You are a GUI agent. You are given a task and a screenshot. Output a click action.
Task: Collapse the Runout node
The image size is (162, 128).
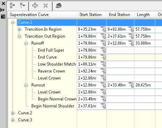coord(26,85)
